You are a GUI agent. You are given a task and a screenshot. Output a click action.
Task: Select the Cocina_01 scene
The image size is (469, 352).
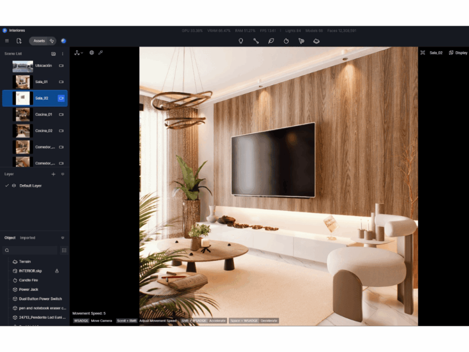(35, 114)
